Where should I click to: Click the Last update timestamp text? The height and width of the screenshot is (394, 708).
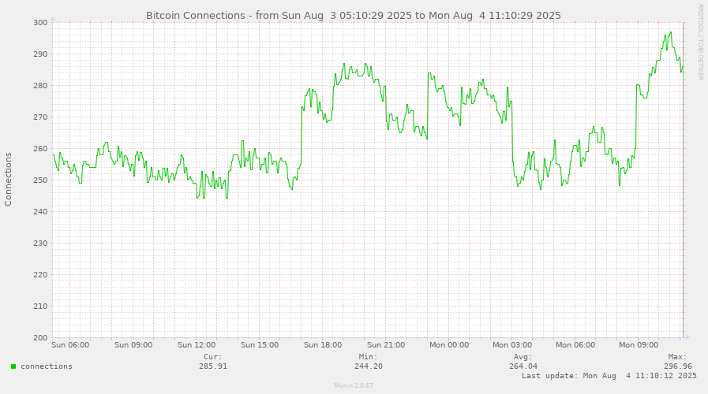click(609, 377)
